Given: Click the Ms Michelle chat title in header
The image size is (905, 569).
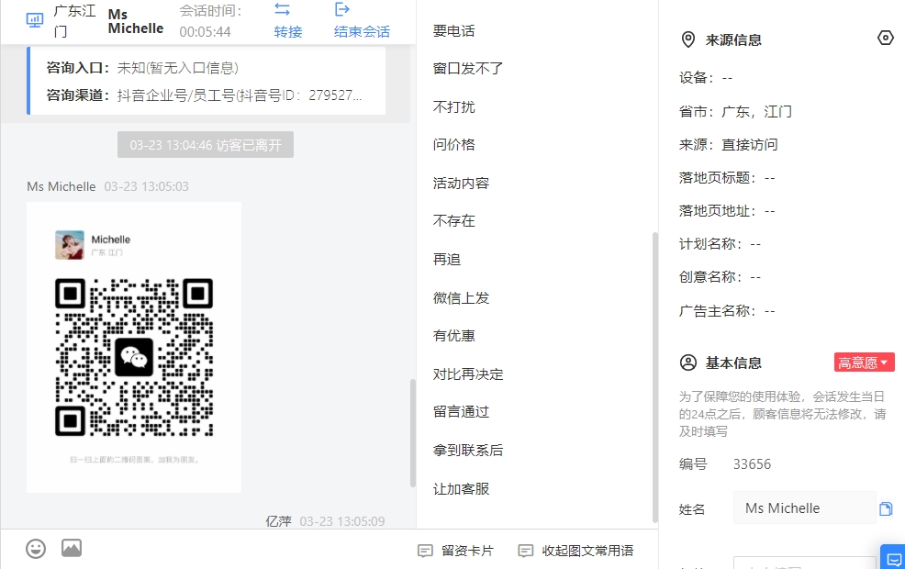Looking at the screenshot, I should [136, 21].
